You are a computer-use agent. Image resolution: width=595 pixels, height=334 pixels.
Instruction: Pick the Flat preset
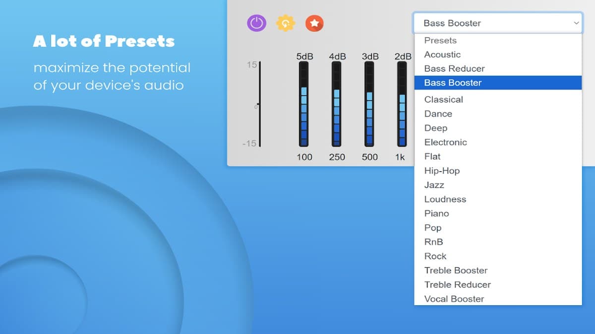click(498, 156)
